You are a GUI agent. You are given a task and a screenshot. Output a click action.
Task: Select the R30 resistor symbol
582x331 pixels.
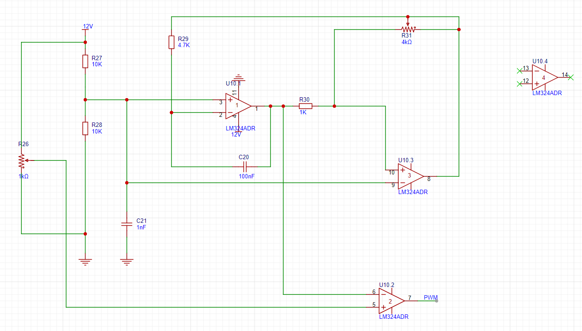point(306,106)
